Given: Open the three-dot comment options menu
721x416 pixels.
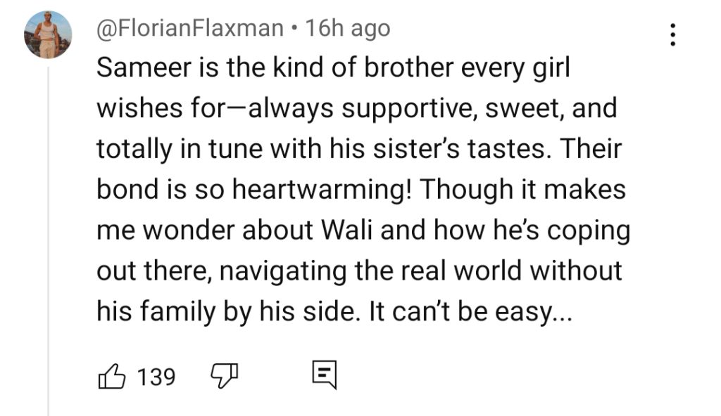Looking at the screenshot, I should pos(672,34).
